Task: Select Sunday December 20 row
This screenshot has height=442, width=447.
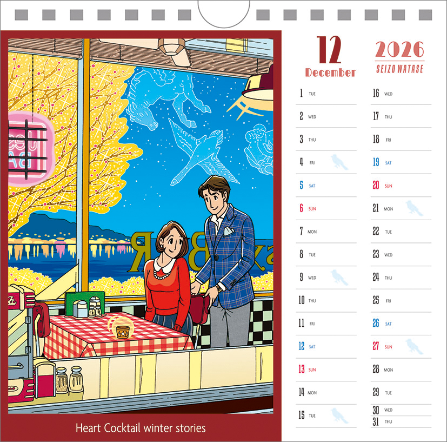Action: [x=401, y=186]
